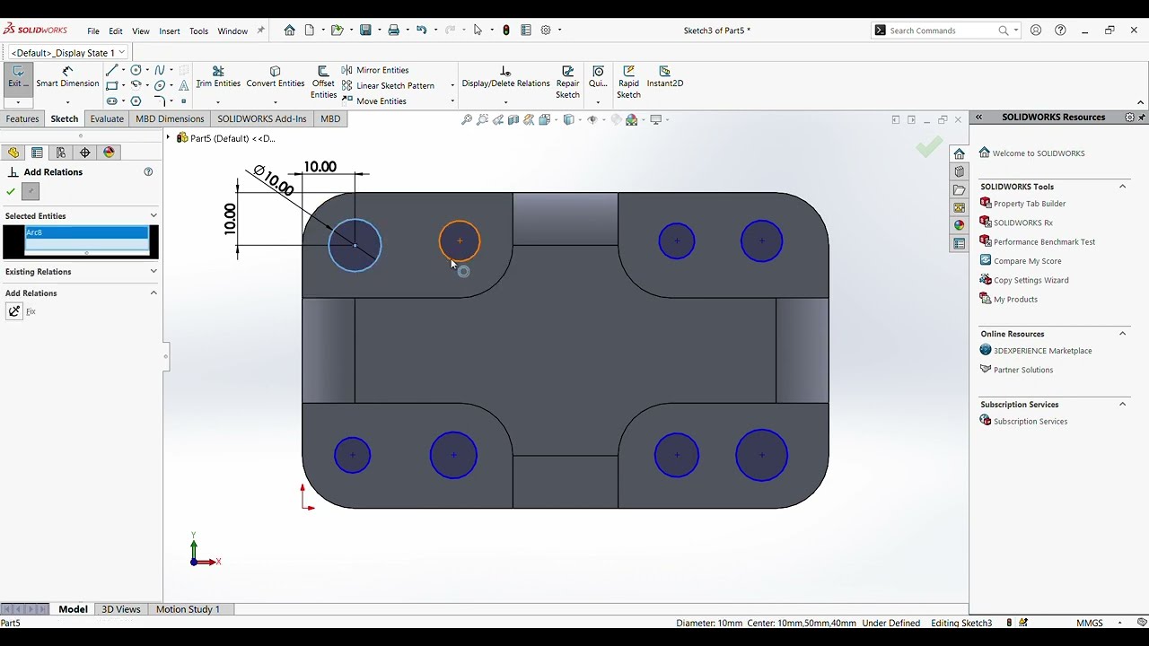This screenshot has width=1149, height=646.
Task: Click the Save icon
Action: point(365,31)
